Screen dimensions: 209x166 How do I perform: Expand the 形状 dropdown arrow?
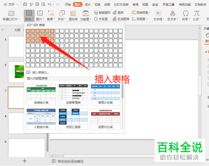(65, 19)
